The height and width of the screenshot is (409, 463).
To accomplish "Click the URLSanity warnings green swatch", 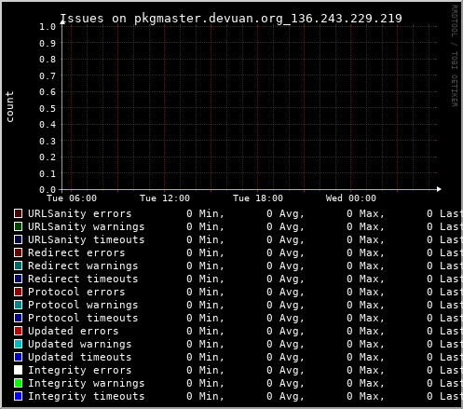I will click(x=18, y=226).
